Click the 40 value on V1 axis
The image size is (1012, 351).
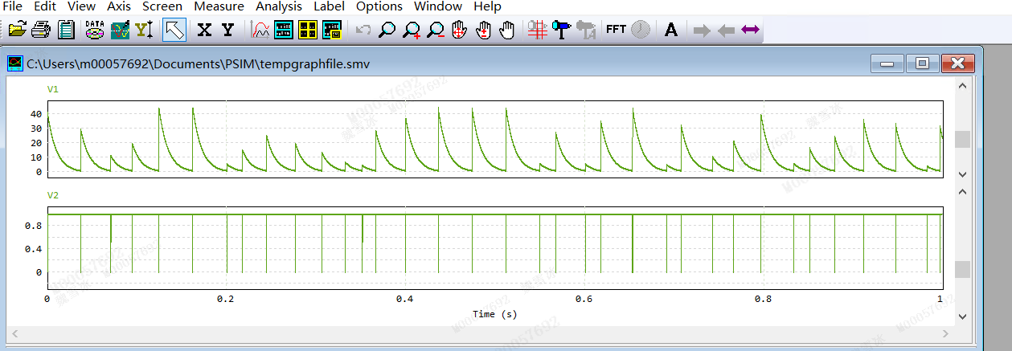click(x=35, y=114)
